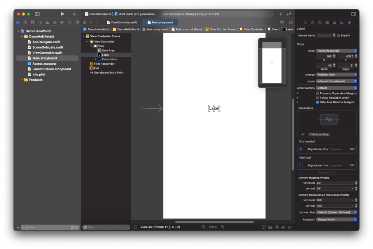Switch to the File inspector
Viewport: 373px width, 249px height.
pos(305,22)
